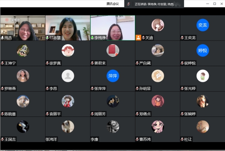Click 李康's clock avatar picture
The width and height of the screenshot is (225, 151).
click(112, 127)
